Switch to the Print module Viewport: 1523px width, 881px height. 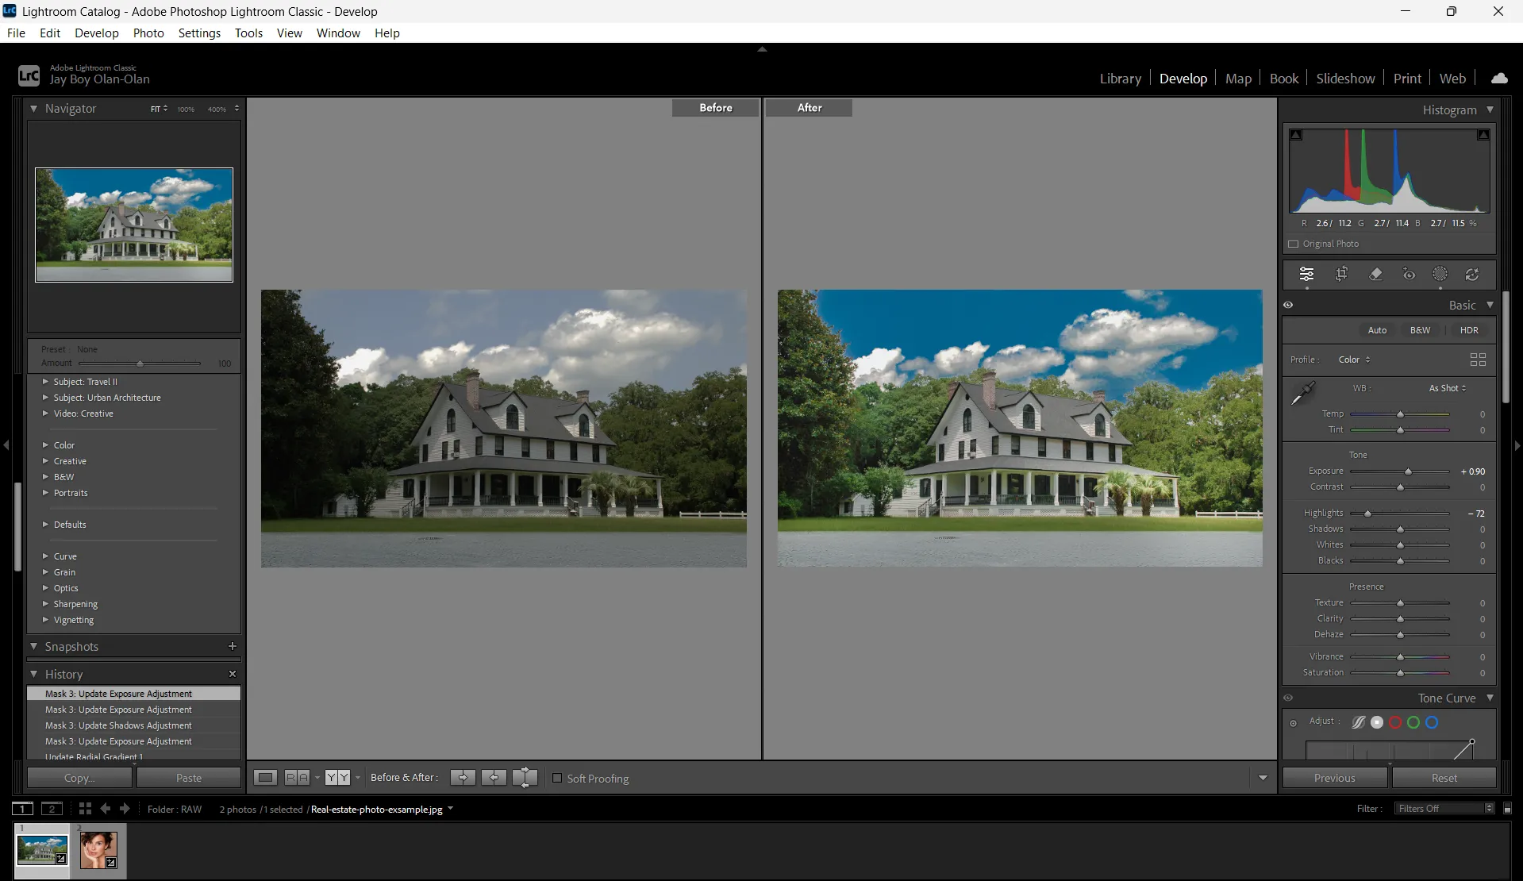click(1407, 79)
